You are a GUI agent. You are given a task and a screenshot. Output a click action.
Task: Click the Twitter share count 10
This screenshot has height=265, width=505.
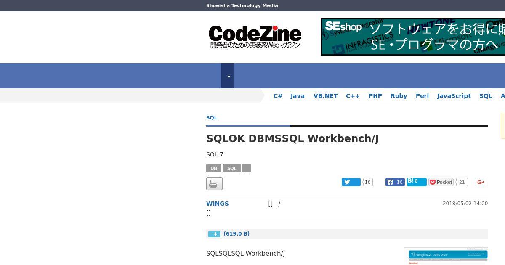tap(368, 182)
